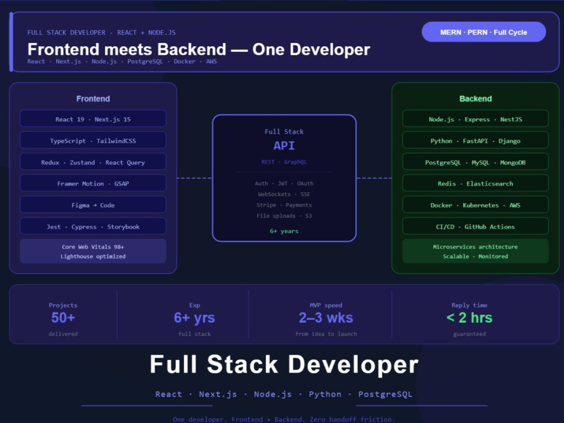Select the 'full stack' caption under 6+ yrs
The width and height of the screenshot is (564, 423).
coord(194,334)
